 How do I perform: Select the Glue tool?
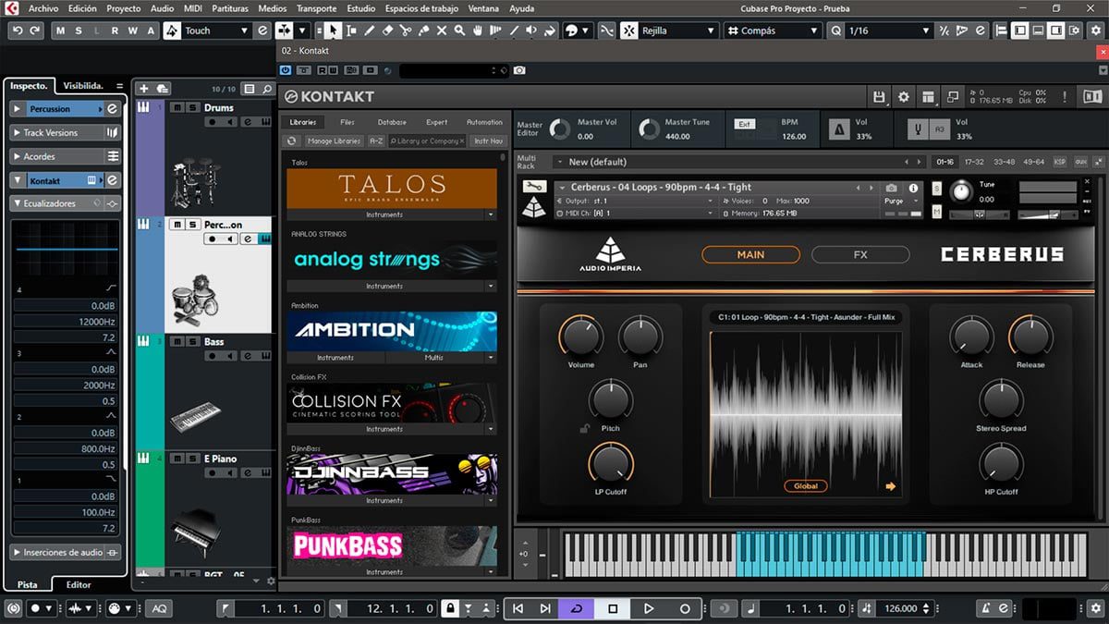pyautogui.click(x=423, y=31)
